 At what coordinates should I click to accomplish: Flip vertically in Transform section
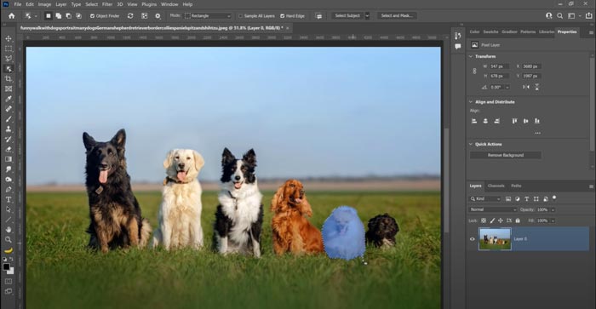[536, 87]
